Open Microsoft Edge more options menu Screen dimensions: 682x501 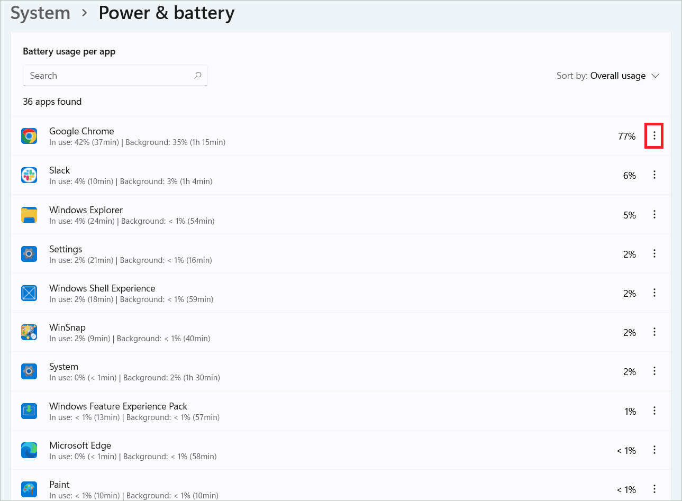coord(654,450)
